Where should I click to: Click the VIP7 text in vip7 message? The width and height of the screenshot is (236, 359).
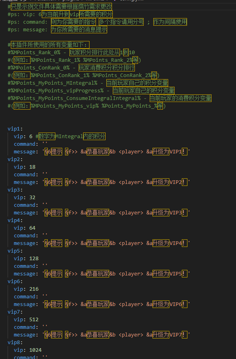coord(175,335)
